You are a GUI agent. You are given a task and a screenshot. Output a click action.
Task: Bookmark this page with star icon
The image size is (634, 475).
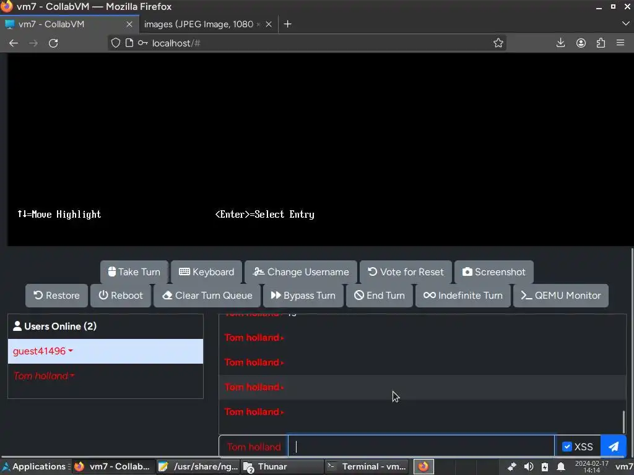click(x=498, y=43)
